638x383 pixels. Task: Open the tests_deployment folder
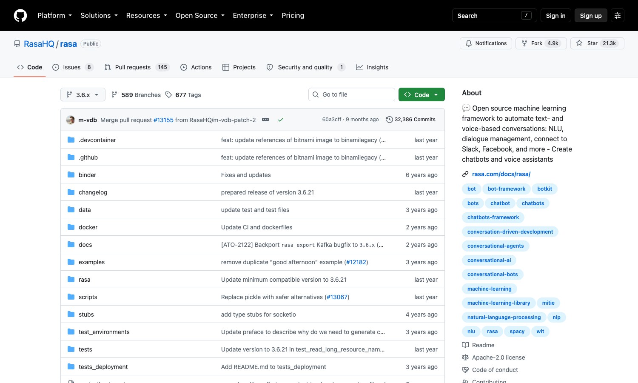(x=103, y=367)
